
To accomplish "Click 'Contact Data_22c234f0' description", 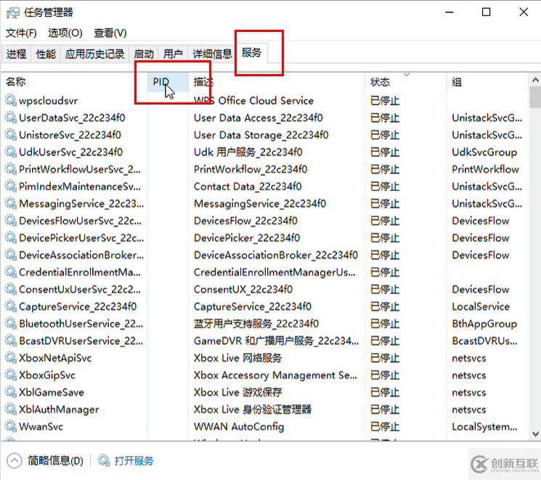I will [248, 187].
